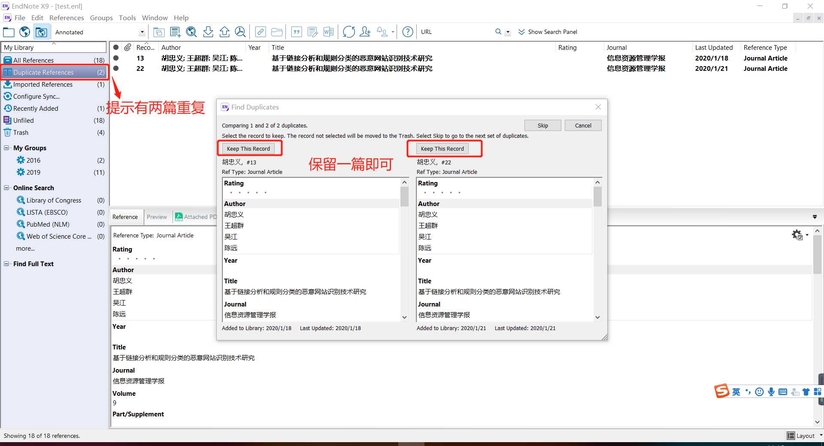Sort references by Last Updated column
This screenshot has height=446, width=824.
(x=714, y=47)
